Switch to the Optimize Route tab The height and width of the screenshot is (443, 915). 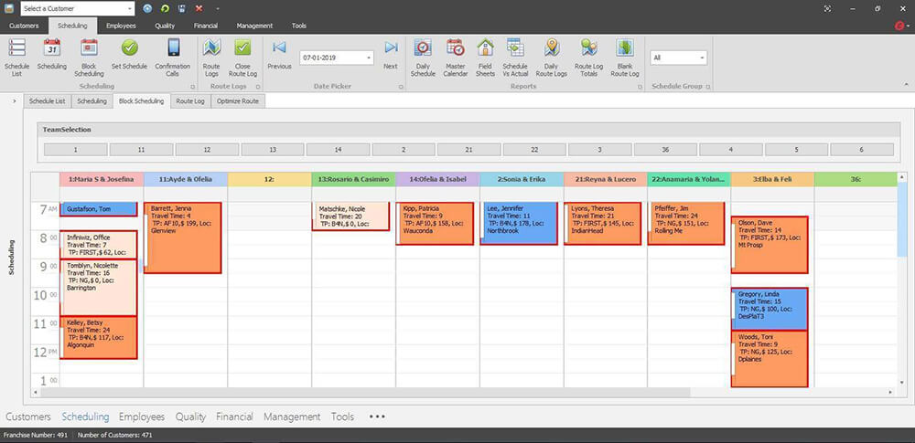pos(238,101)
